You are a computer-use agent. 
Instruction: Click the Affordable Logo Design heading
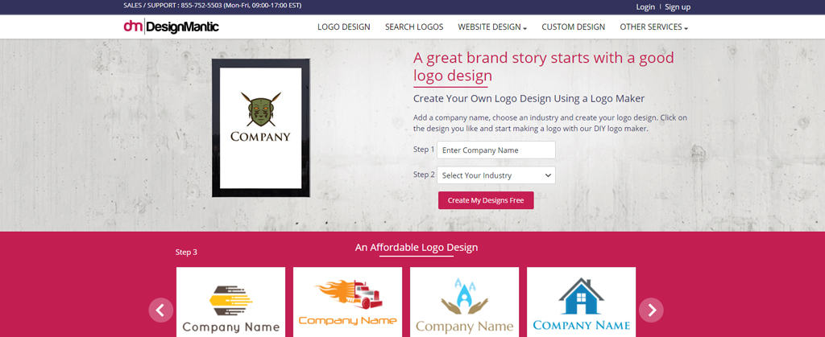pos(417,247)
